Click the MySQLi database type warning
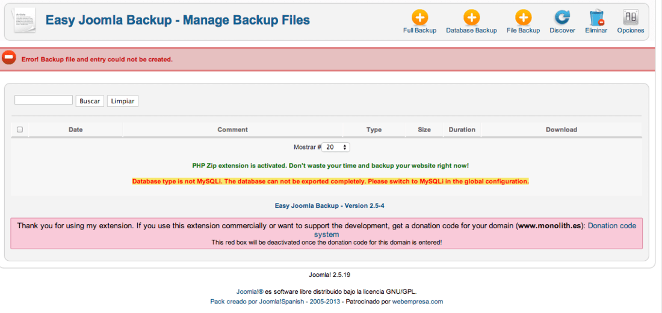This screenshot has width=662, height=313. click(x=330, y=181)
